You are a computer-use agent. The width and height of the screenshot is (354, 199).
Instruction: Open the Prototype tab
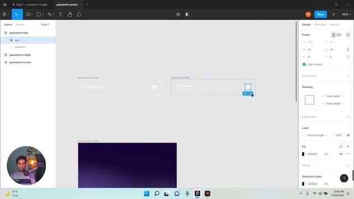pos(320,24)
